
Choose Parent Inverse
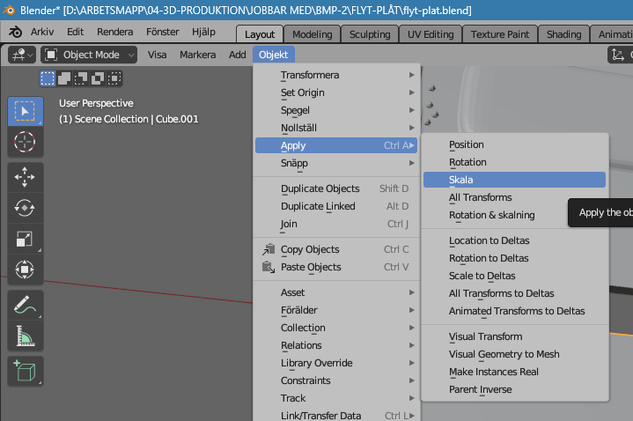point(514,389)
